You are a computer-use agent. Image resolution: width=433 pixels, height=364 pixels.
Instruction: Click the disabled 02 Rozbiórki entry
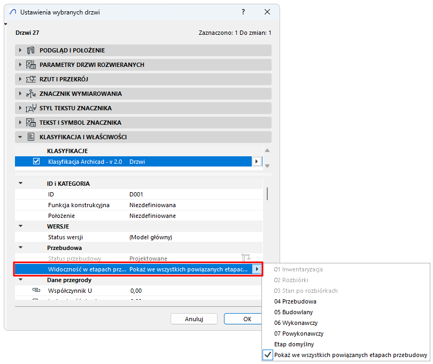click(291, 280)
